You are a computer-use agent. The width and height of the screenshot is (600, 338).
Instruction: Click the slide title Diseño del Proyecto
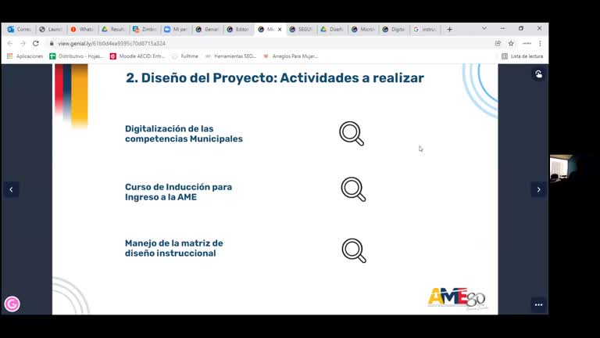tap(275, 77)
